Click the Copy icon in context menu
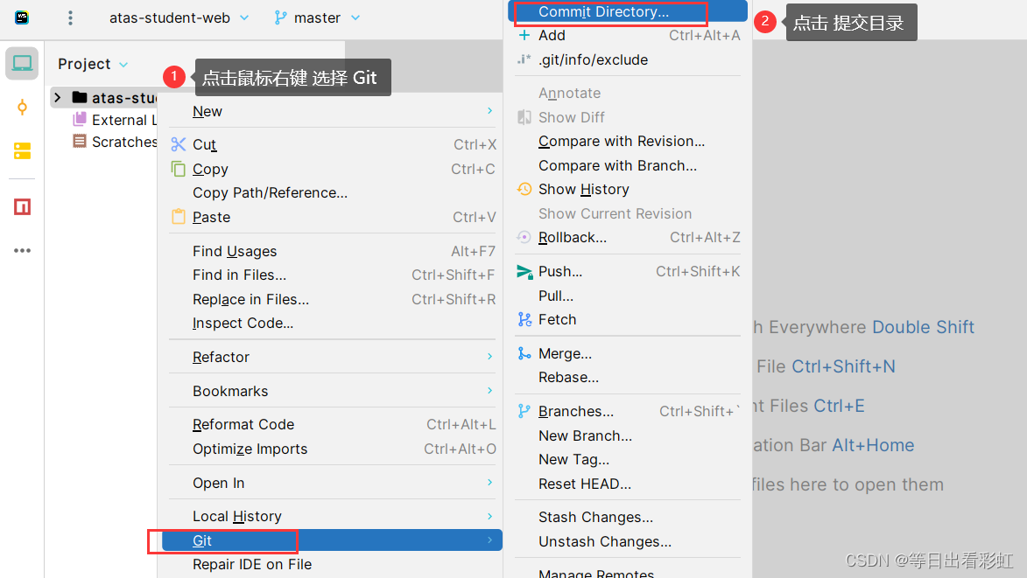The image size is (1027, 578). coord(178,169)
